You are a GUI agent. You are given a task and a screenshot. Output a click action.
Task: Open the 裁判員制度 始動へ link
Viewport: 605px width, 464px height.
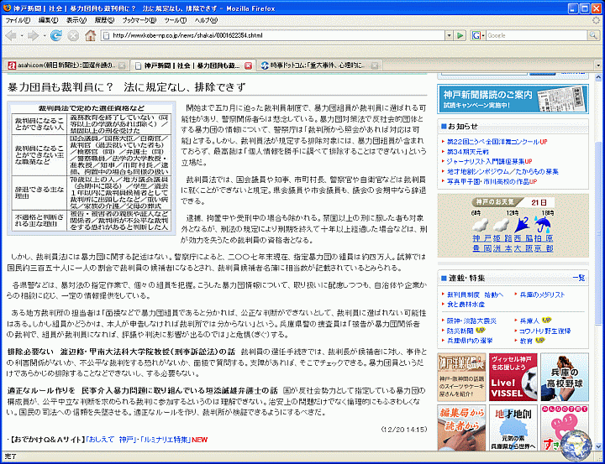click(x=475, y=295)
